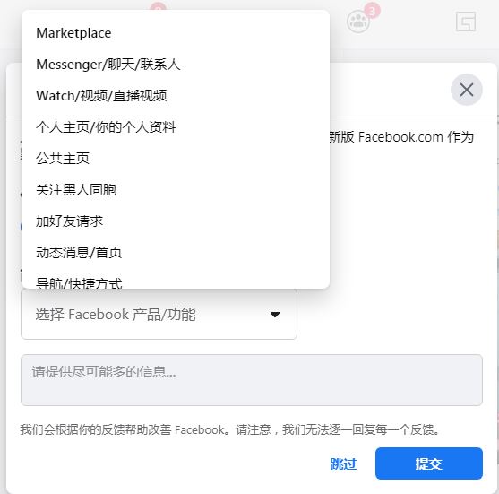Click the feedback disclaimer text about Facebook
Screen dimensions: 499x494
[230, 429]
